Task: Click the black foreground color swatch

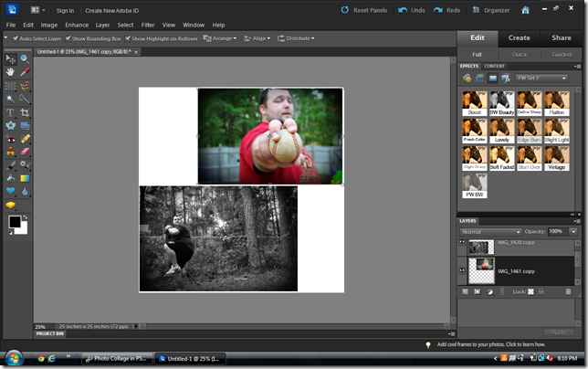Action: (14, 222)
